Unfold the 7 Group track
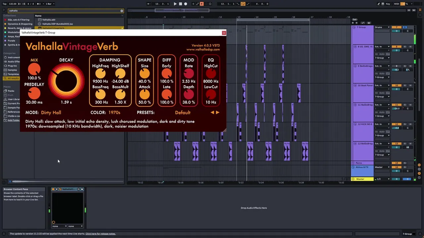424x238 pixels. point(354,27)
